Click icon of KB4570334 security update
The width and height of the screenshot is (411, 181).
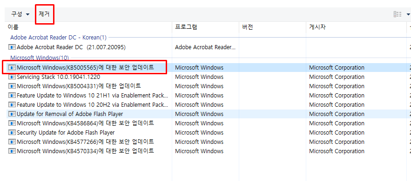pos(12,151)
